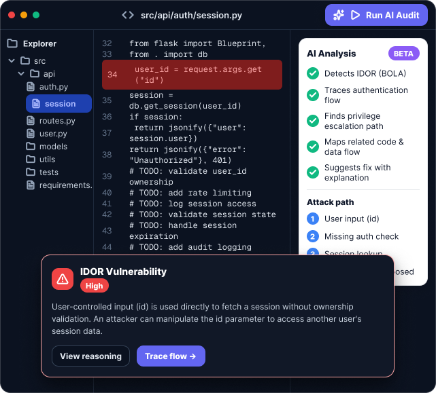Click the View reasoning button
This screenshot has width=436, height=393.
(x=90, y=356)
